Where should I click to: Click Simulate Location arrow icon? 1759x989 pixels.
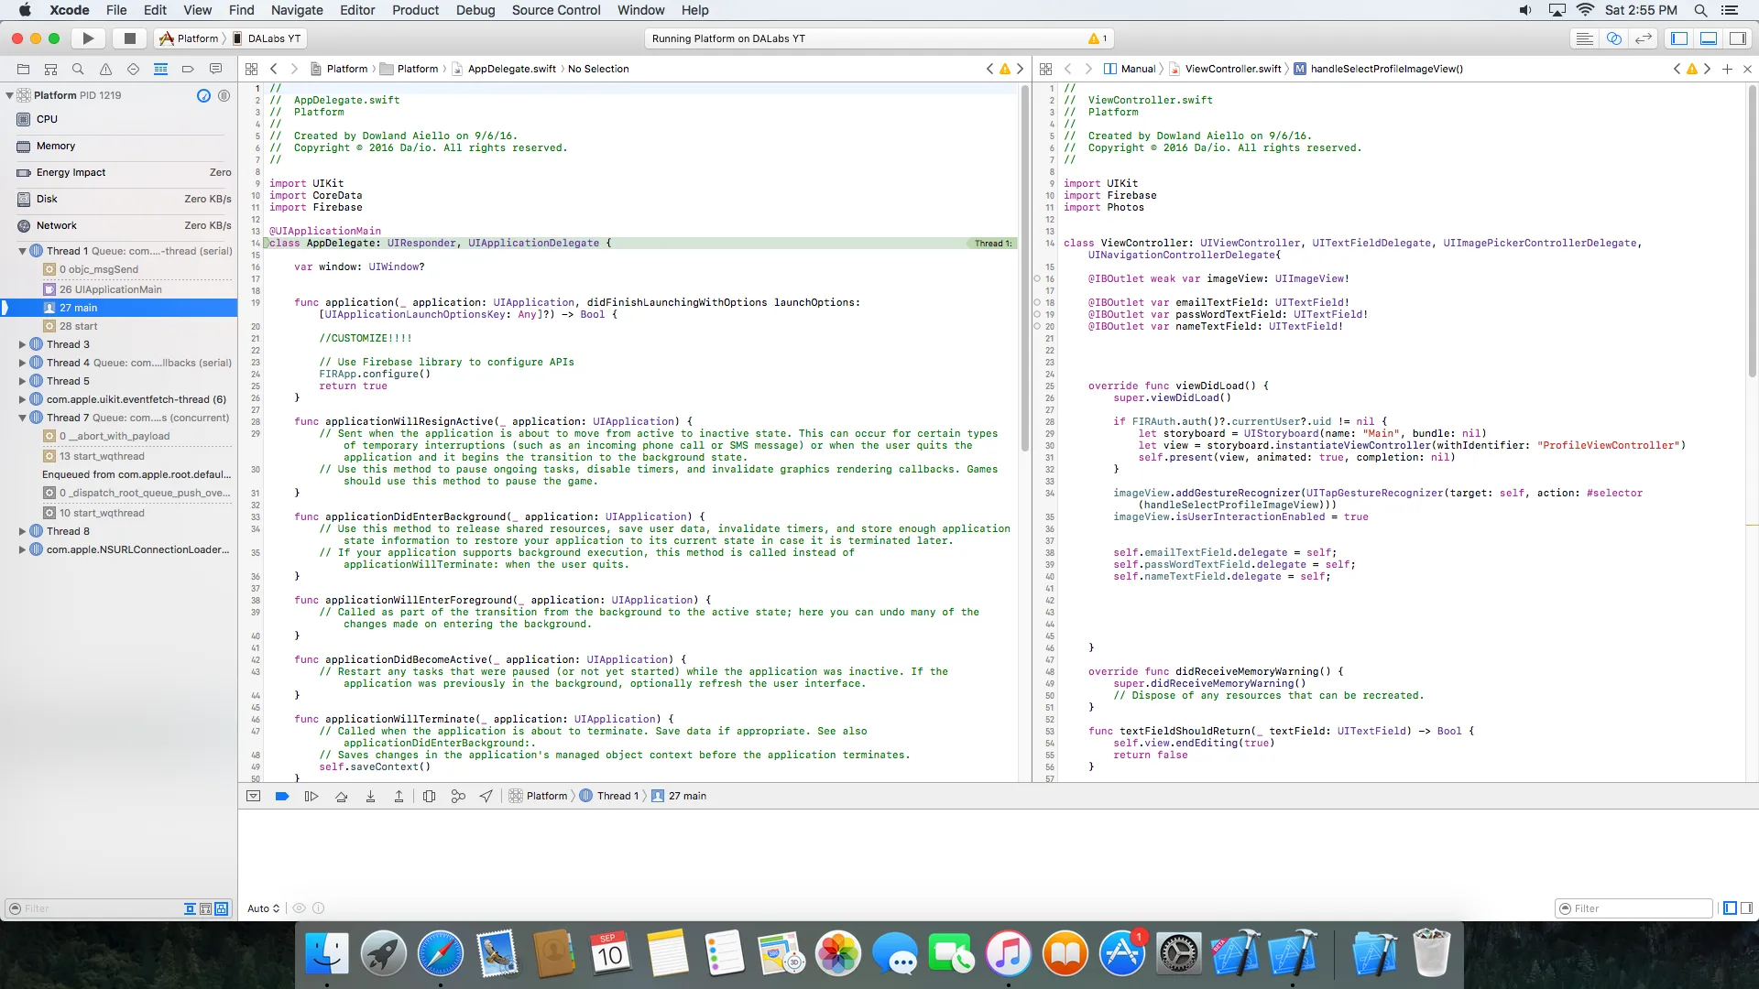[486, 796]
